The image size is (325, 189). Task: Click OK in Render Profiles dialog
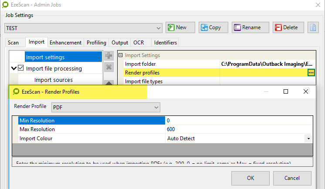[x=250, y=178]
